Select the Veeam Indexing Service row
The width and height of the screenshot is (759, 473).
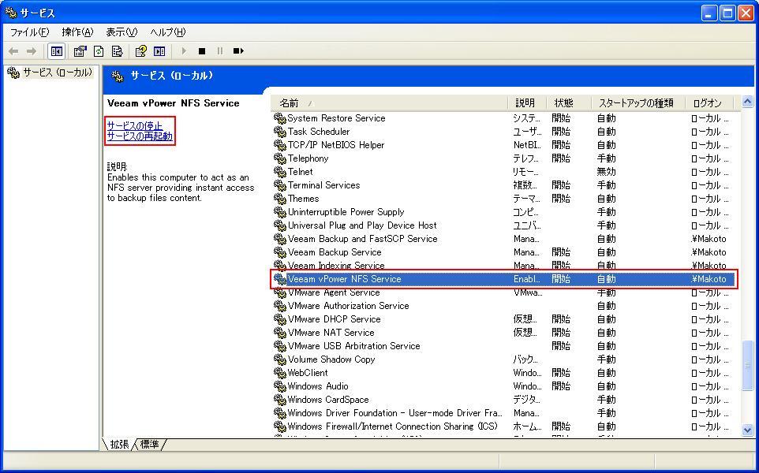(x=503, y=266)
